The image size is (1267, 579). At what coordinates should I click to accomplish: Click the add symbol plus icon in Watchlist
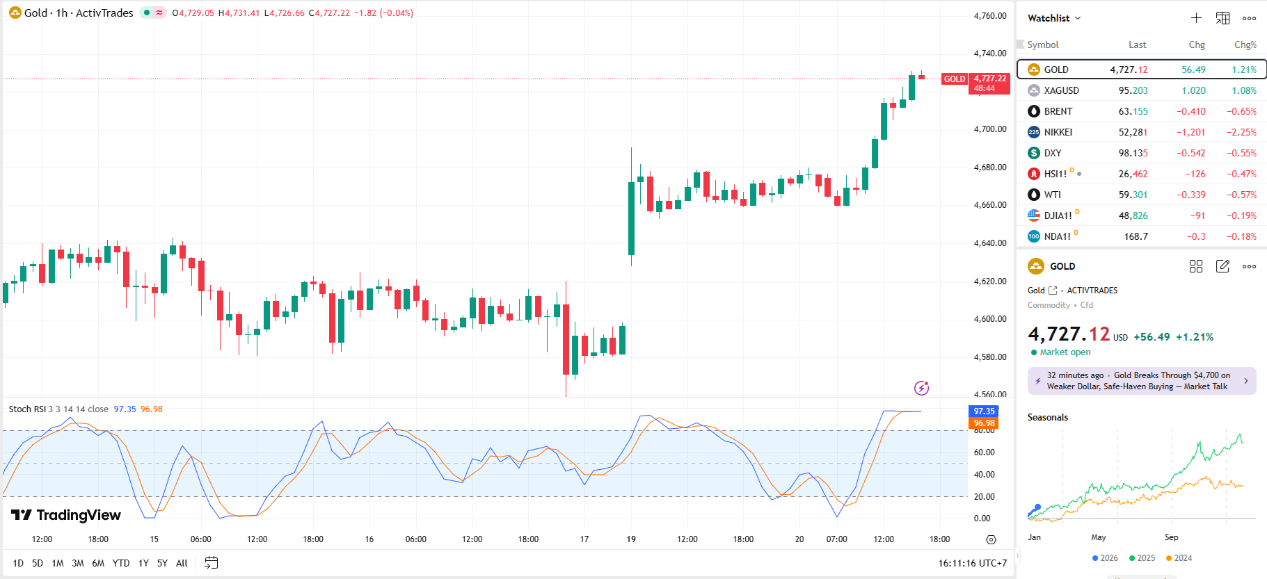pyautogui.click(x=1196, y=18)
